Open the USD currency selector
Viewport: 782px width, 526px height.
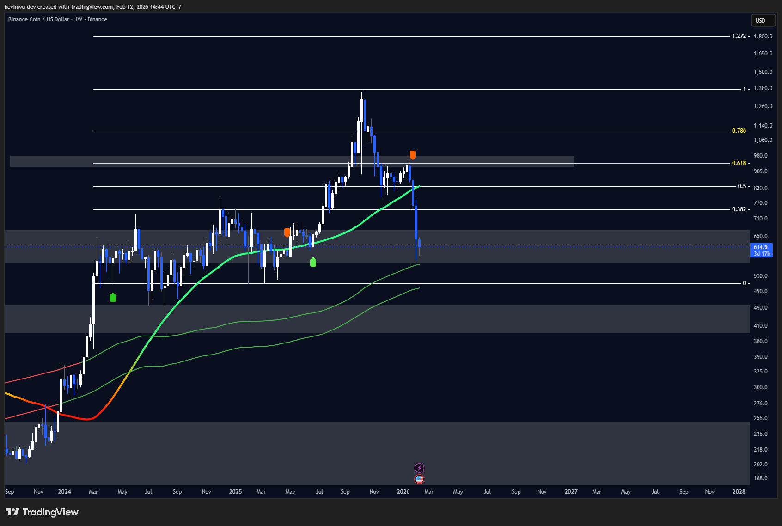[x=760, y=20]
